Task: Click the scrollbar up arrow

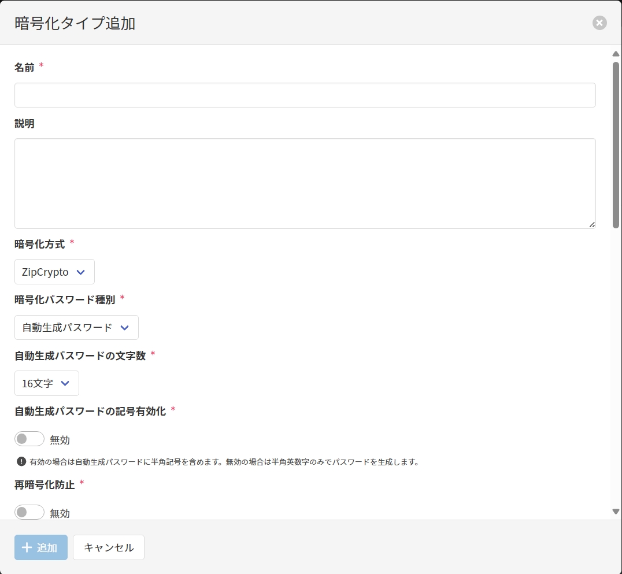Action: (616, 54)
